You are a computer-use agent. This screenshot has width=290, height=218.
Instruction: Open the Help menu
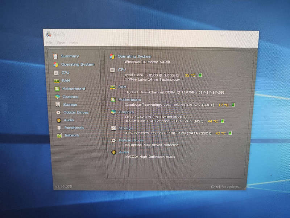(74, 43)
